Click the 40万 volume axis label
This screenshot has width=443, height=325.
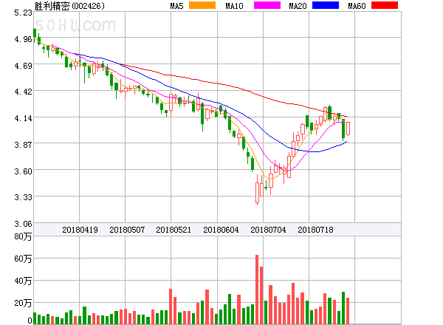tap(23, 281)
